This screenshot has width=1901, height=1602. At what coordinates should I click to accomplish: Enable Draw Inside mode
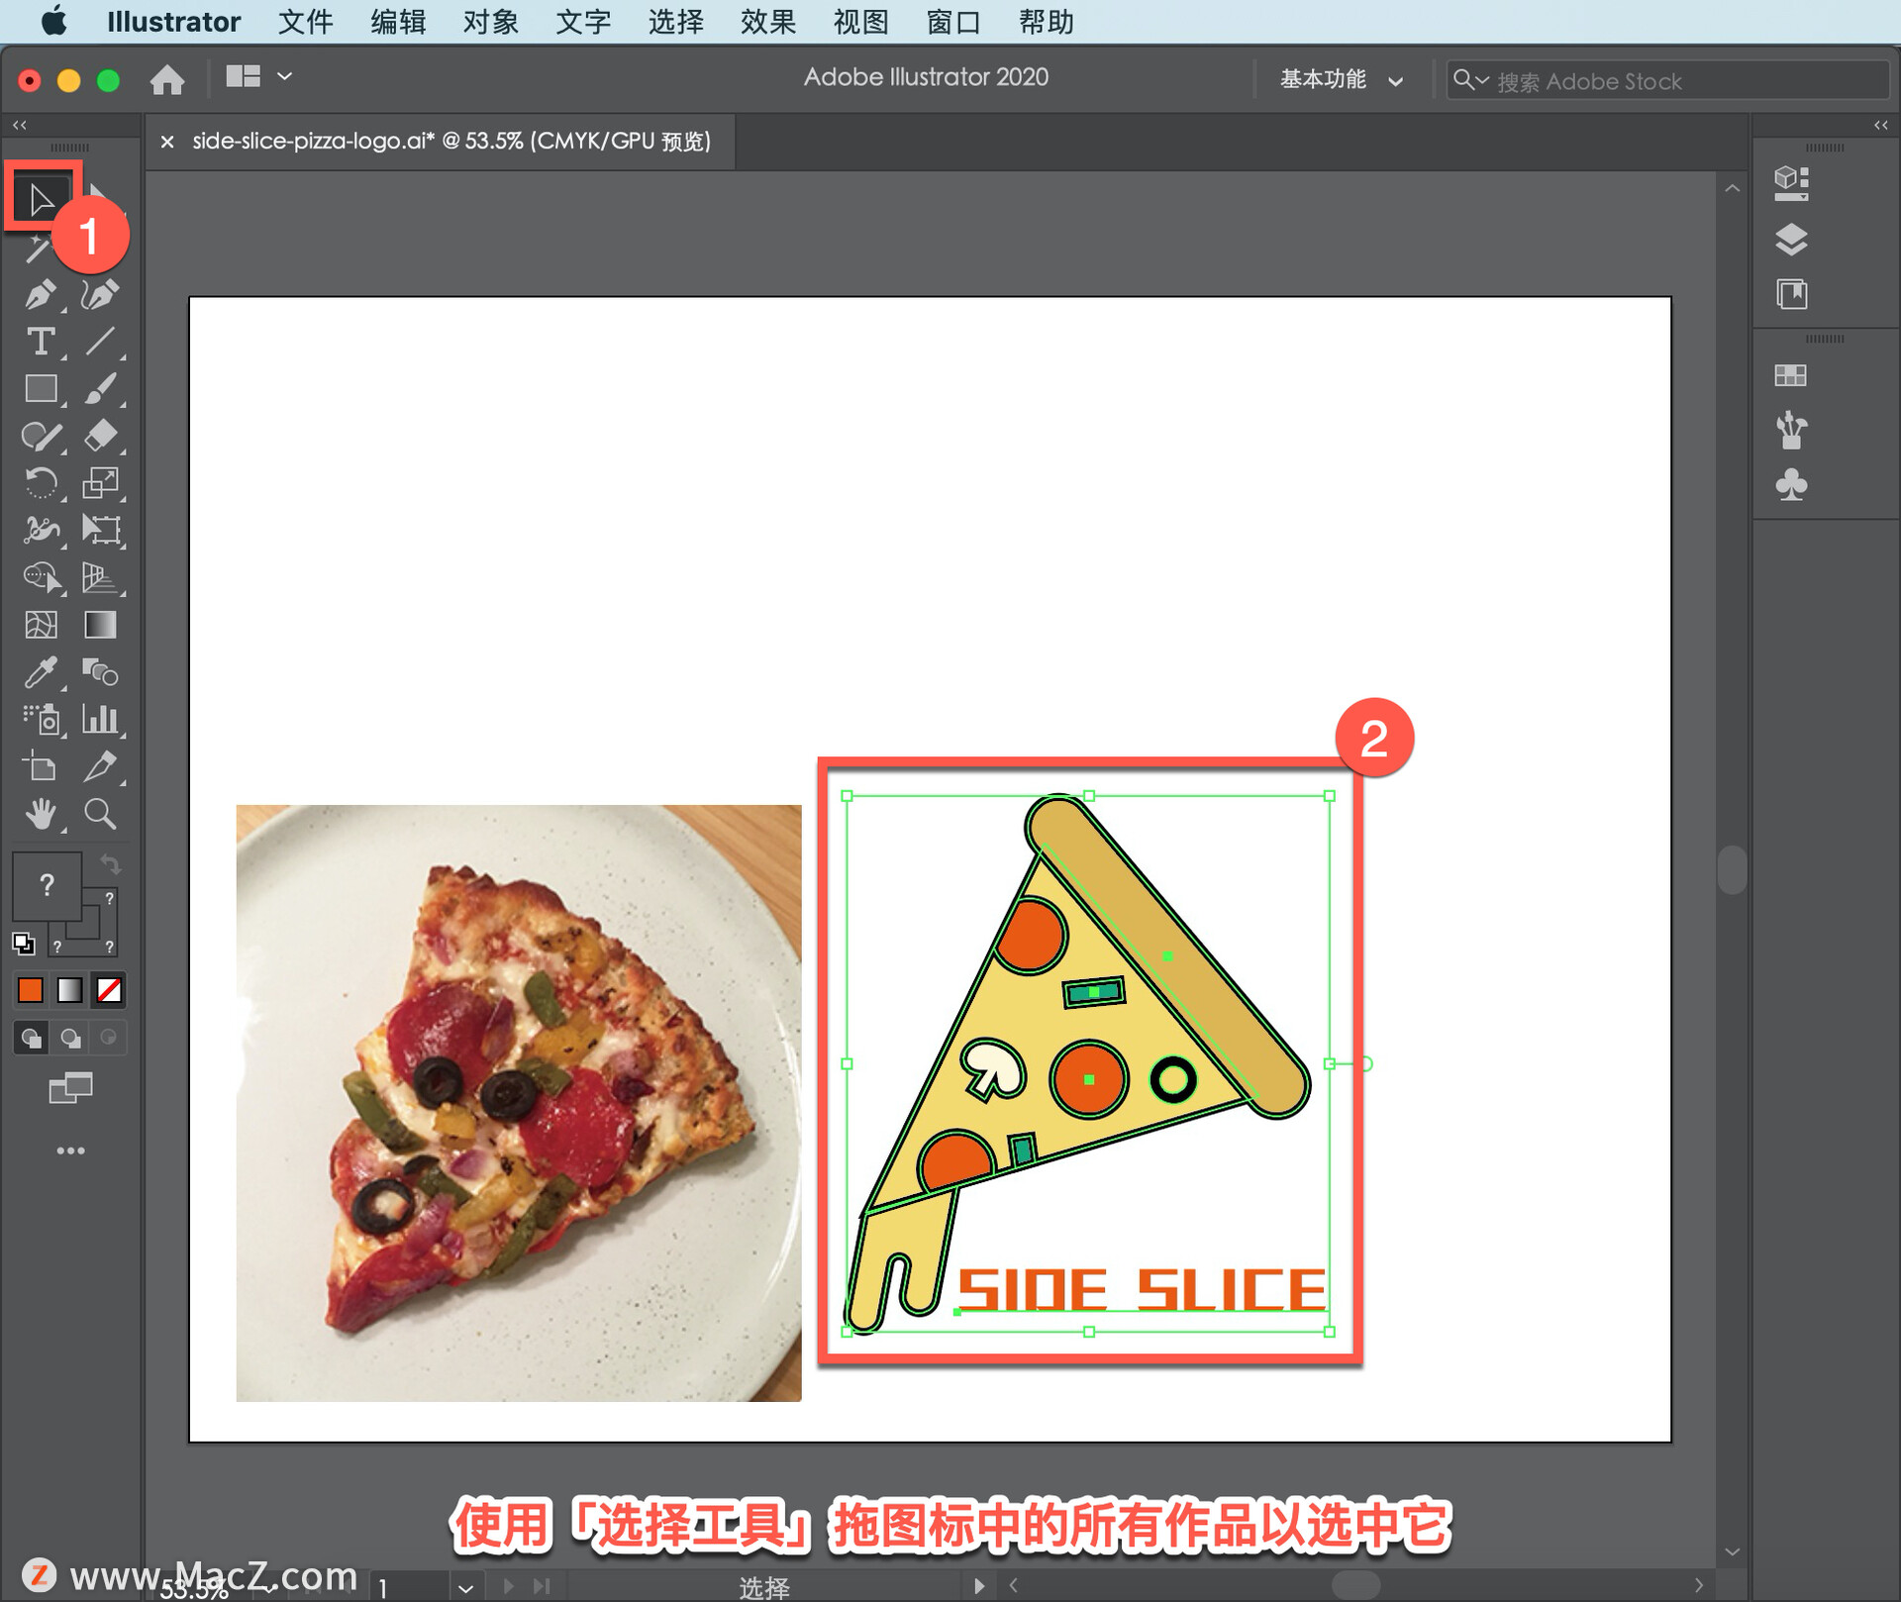coord(109,1038)
